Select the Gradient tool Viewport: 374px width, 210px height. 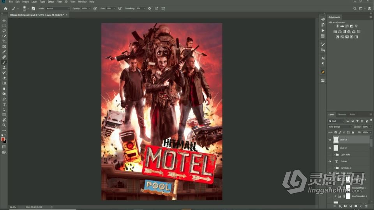point(4,83)
